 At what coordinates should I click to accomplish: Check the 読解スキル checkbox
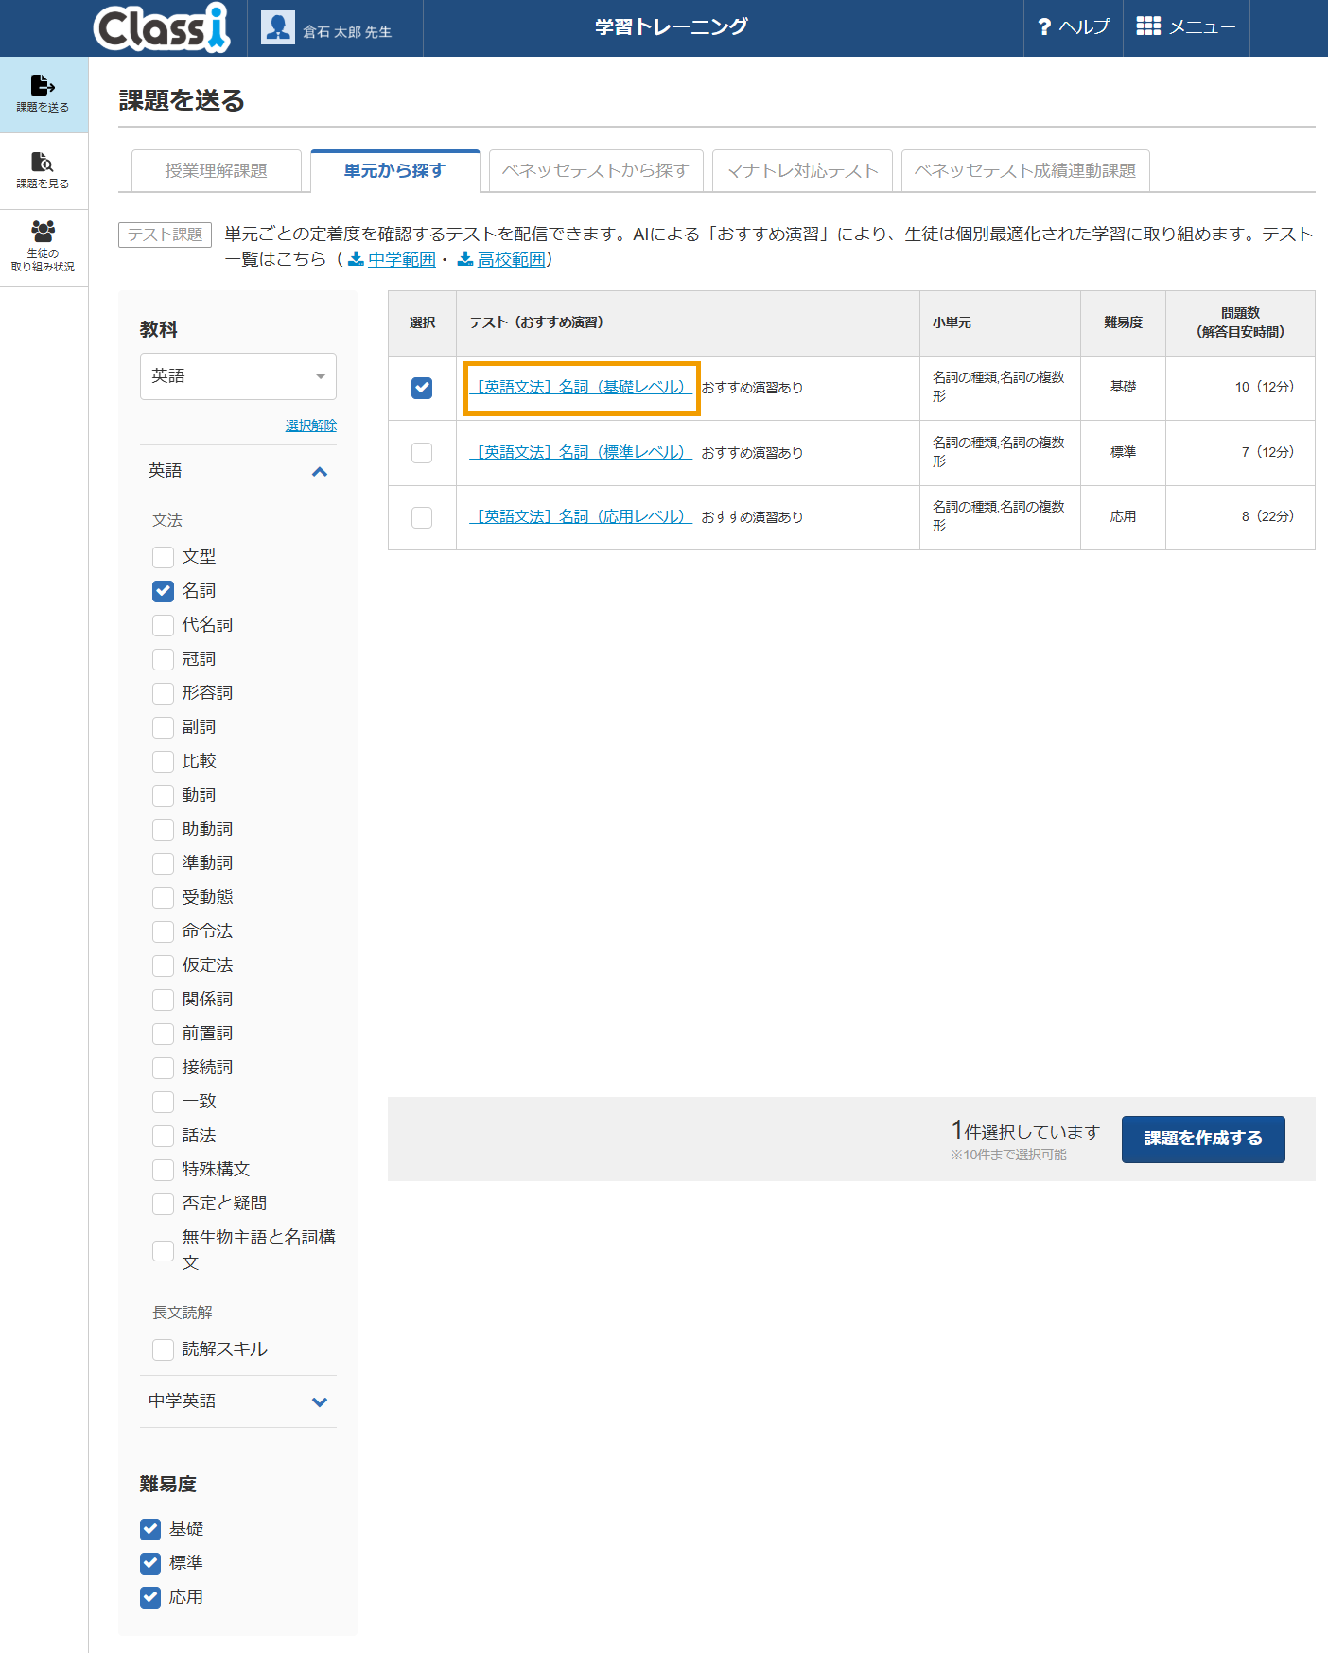[164, 1349]
